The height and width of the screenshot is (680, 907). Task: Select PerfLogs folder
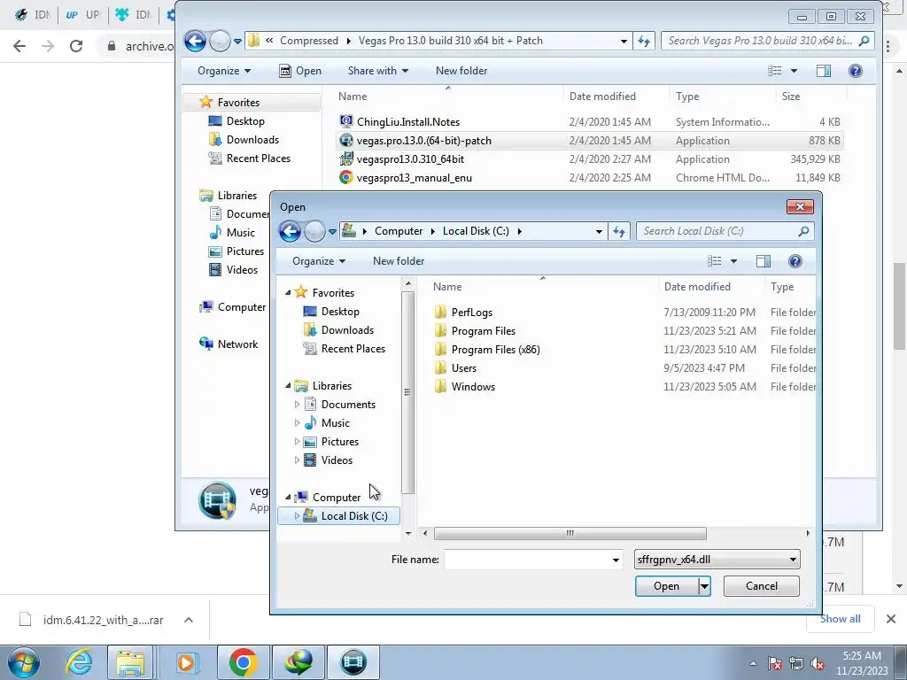point(471,313)
